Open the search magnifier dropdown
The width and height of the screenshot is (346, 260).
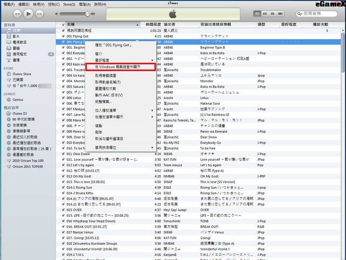coord(300,14)
